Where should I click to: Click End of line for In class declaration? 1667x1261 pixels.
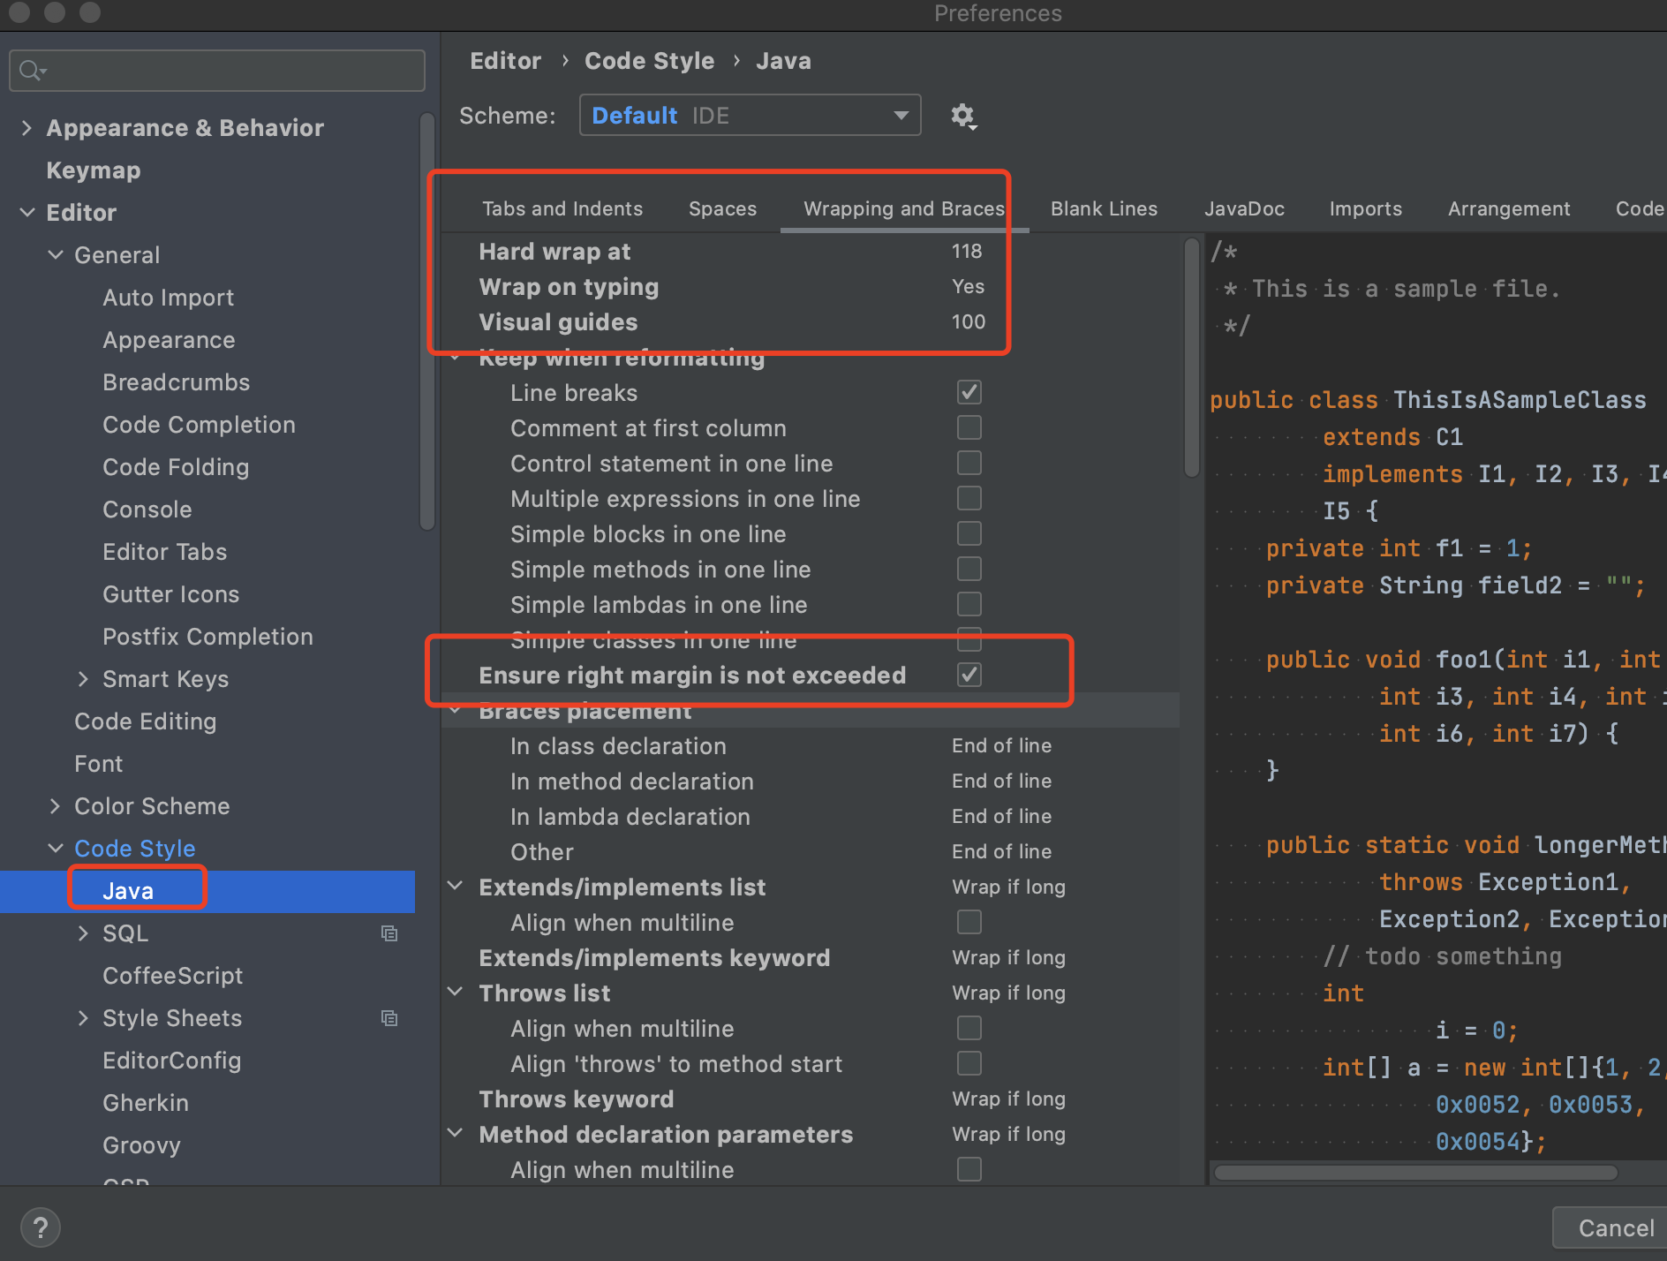coord(1001,746)
